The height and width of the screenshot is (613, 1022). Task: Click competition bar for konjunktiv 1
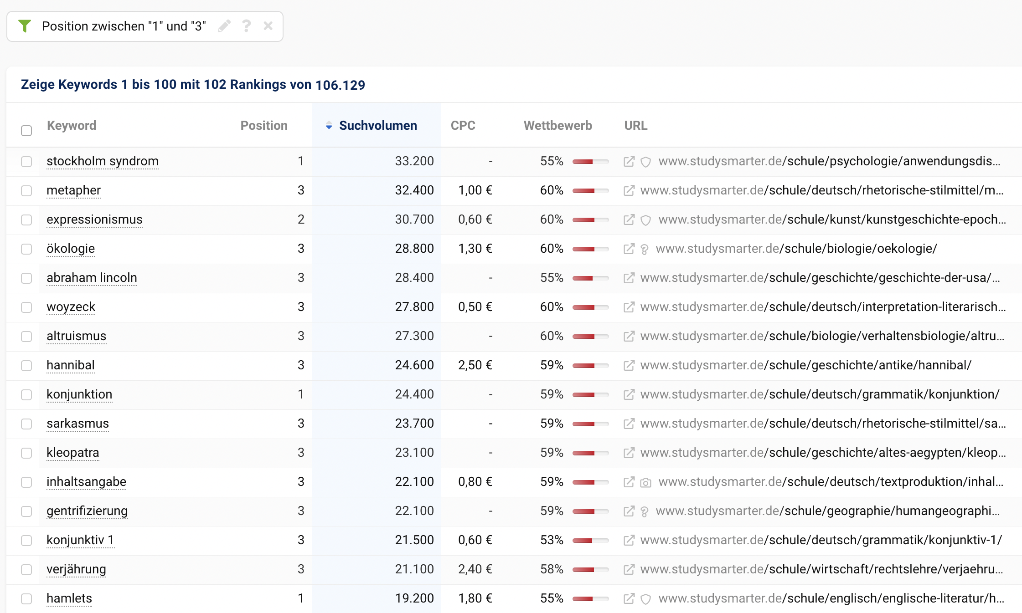point(591,541)
